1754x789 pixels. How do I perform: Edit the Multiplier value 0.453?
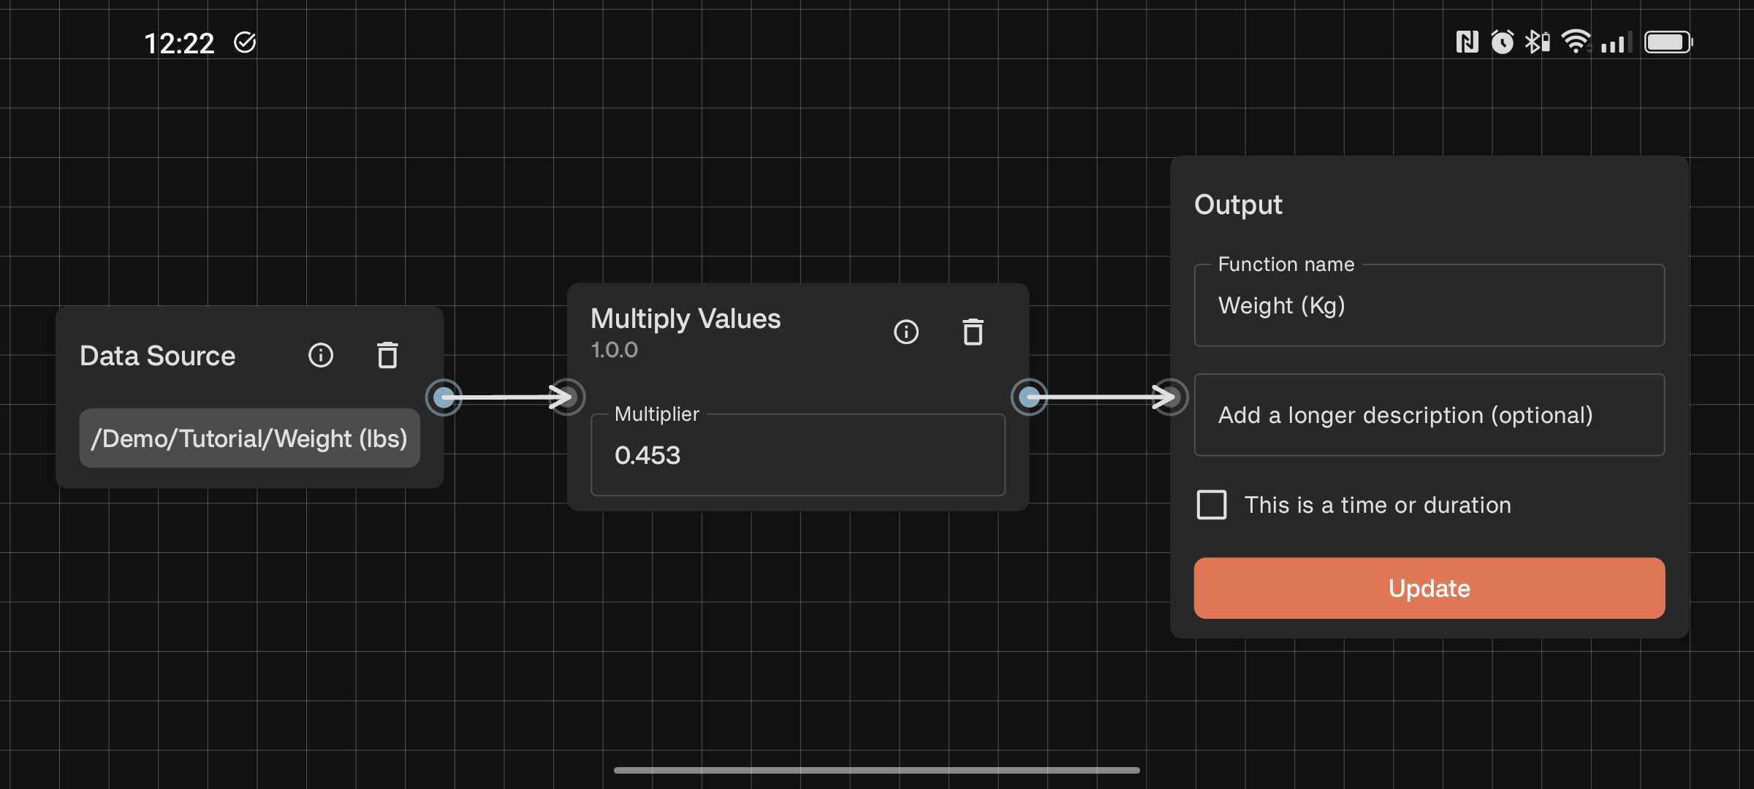click(797, 454)
